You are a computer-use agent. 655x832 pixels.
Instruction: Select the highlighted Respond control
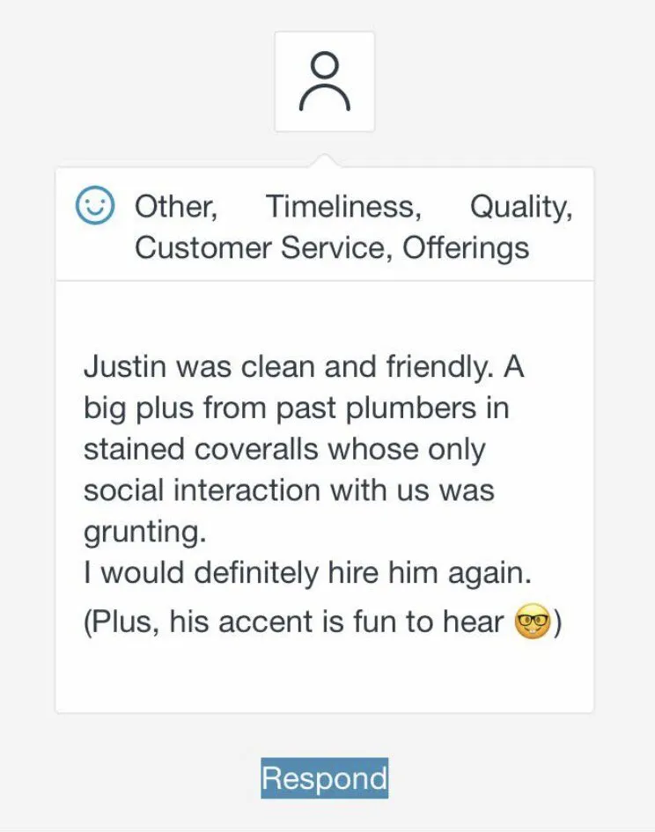click(x=323, y=777)
